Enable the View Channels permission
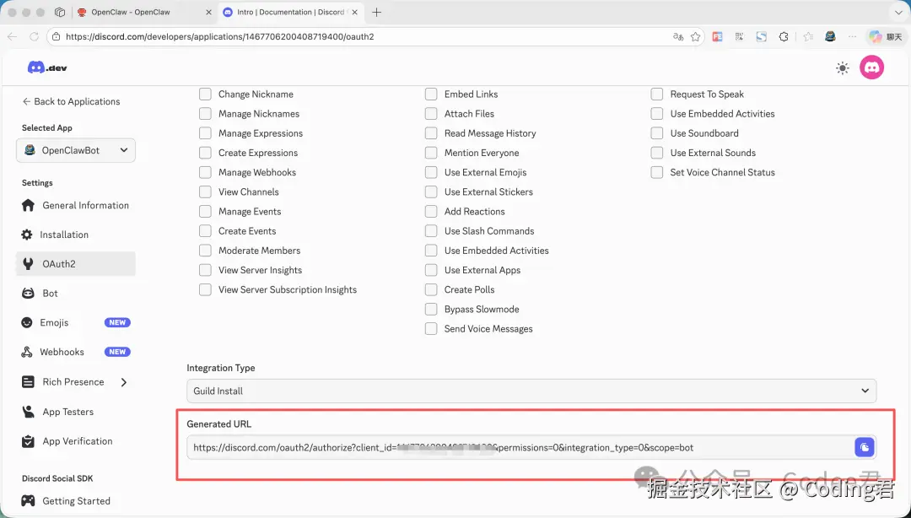 coord(205,192)
